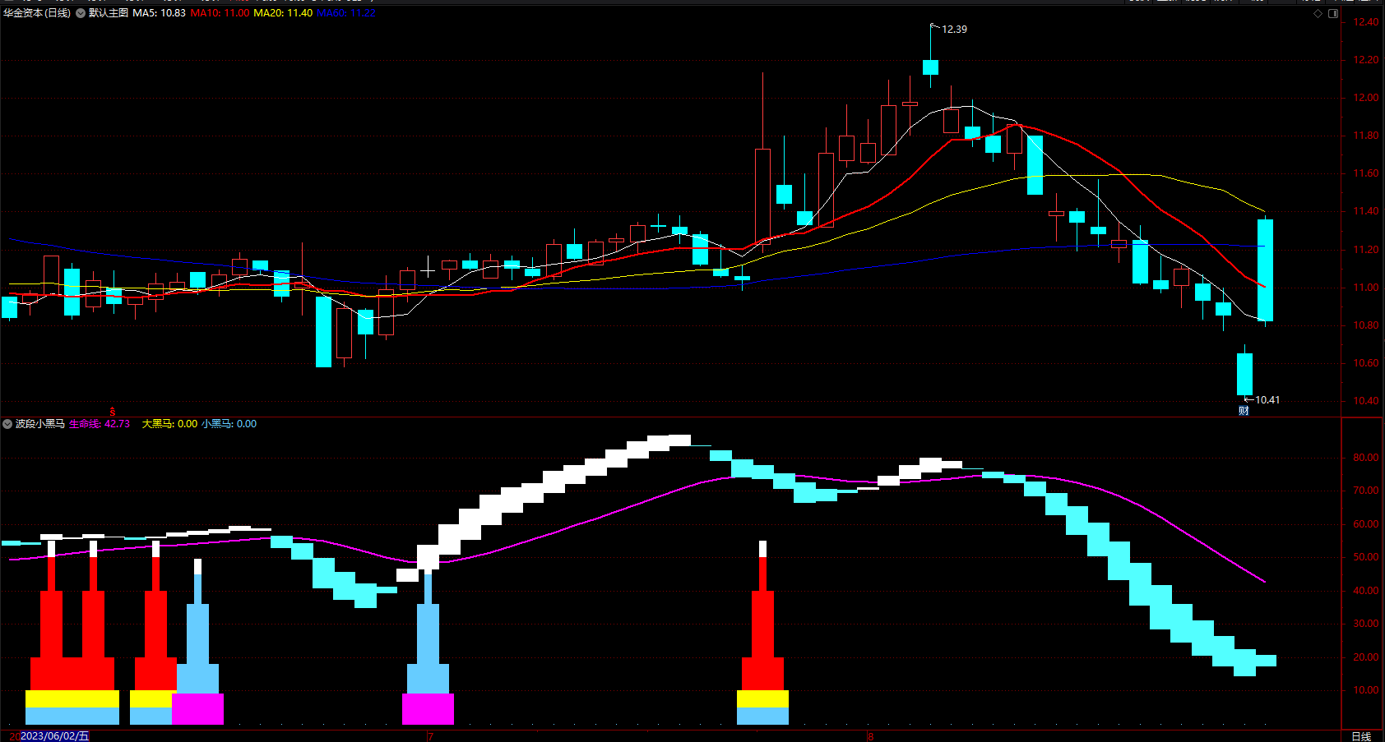Toggle the side panel icon at top right
This screenshot has width=1385, height=742.
[x=1333, y=13]
